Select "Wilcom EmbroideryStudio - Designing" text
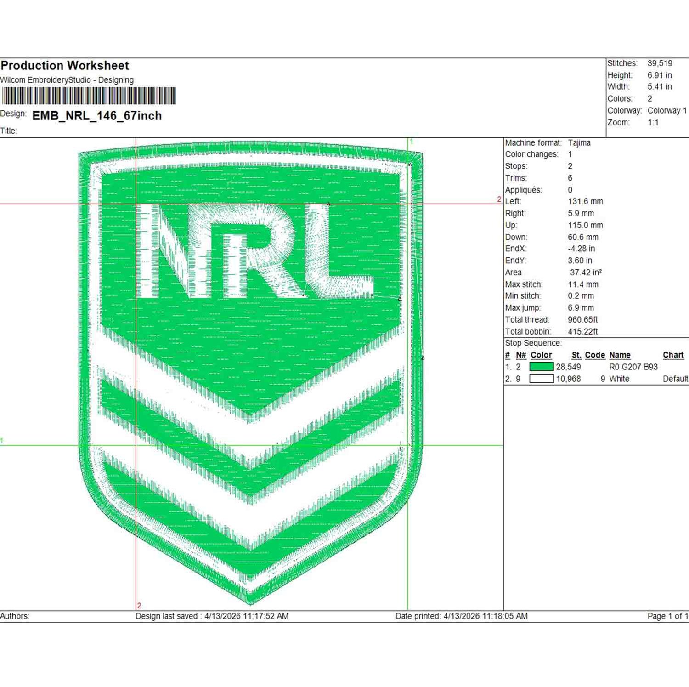Image resolution: width=689 pixels, height=687 pixels. click(x=67, y=80)
